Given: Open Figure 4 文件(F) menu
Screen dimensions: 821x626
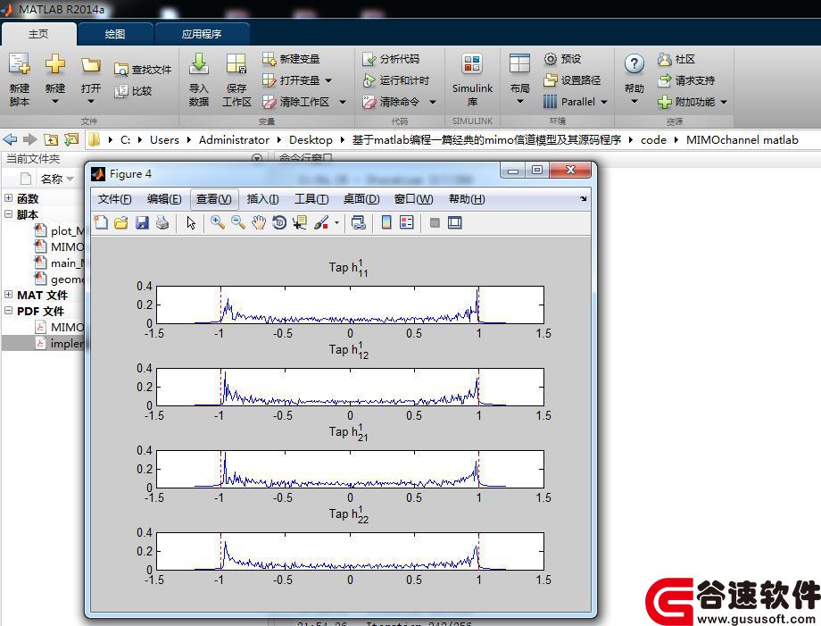Looking at the screenshot, I should coord(114,199).
